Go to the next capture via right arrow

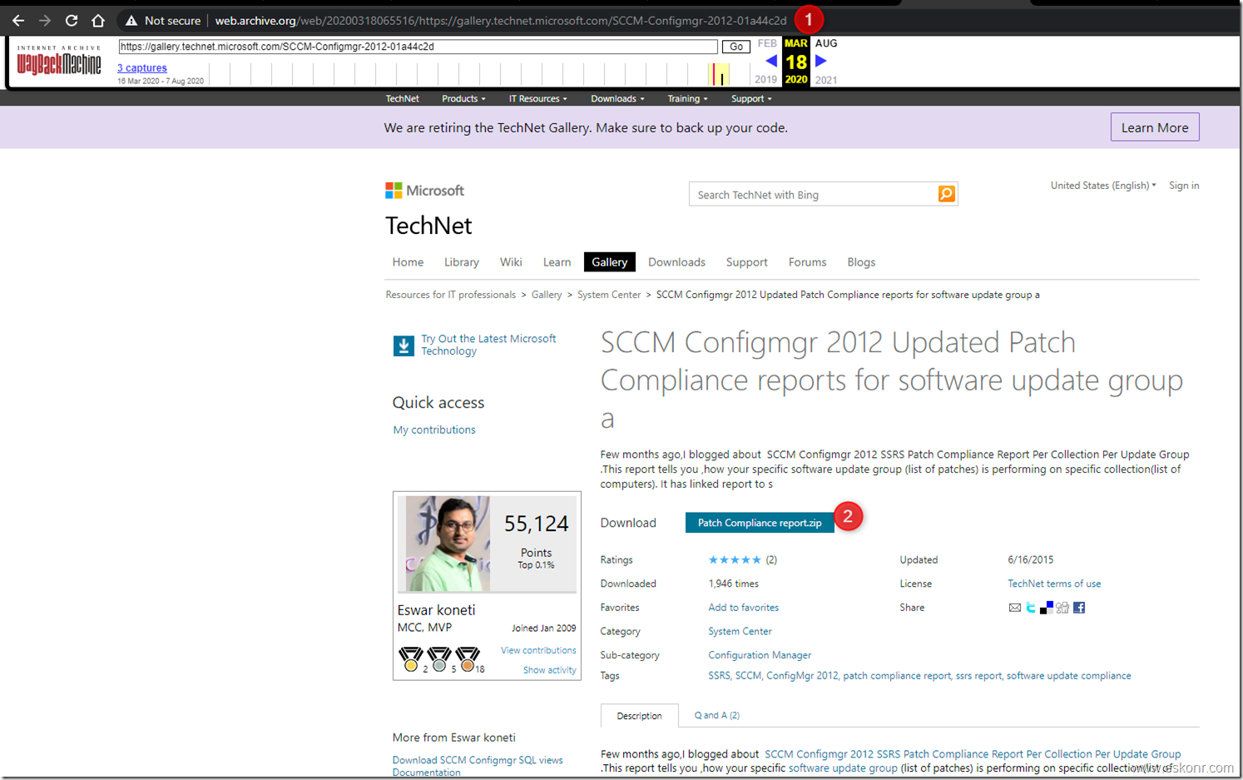tap(820, 60)
